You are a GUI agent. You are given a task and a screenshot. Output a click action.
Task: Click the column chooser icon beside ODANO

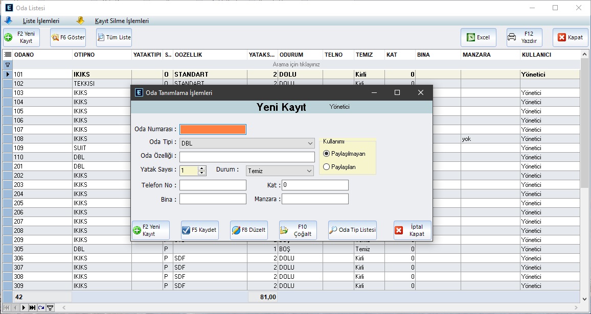(x=8, y=55)
